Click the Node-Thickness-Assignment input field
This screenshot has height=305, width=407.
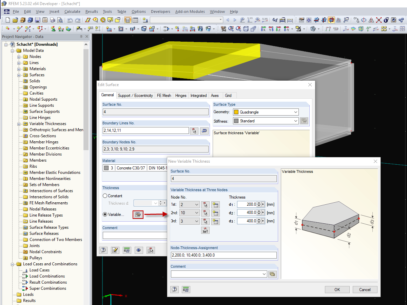(224, 255)
